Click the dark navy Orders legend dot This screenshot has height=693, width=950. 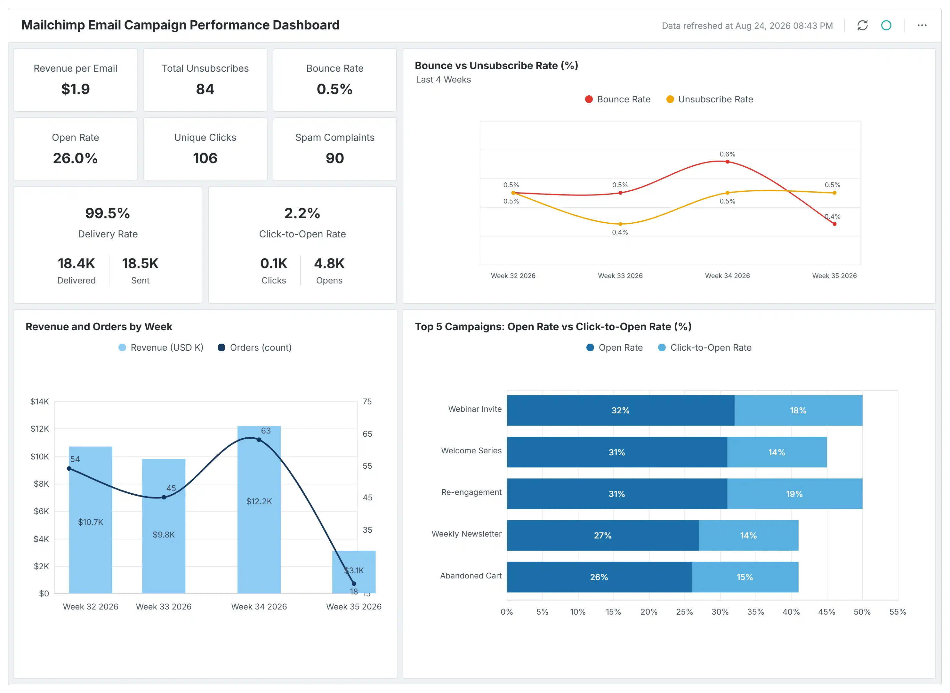(x=221, y=348)
